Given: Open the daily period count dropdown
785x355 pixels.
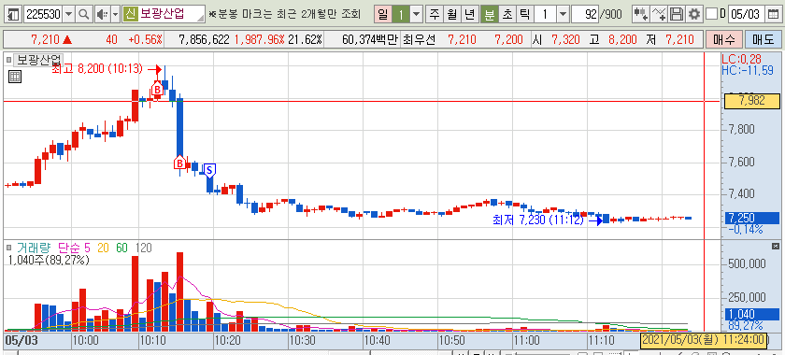Looking at the screenshot, I should [416, 15].
